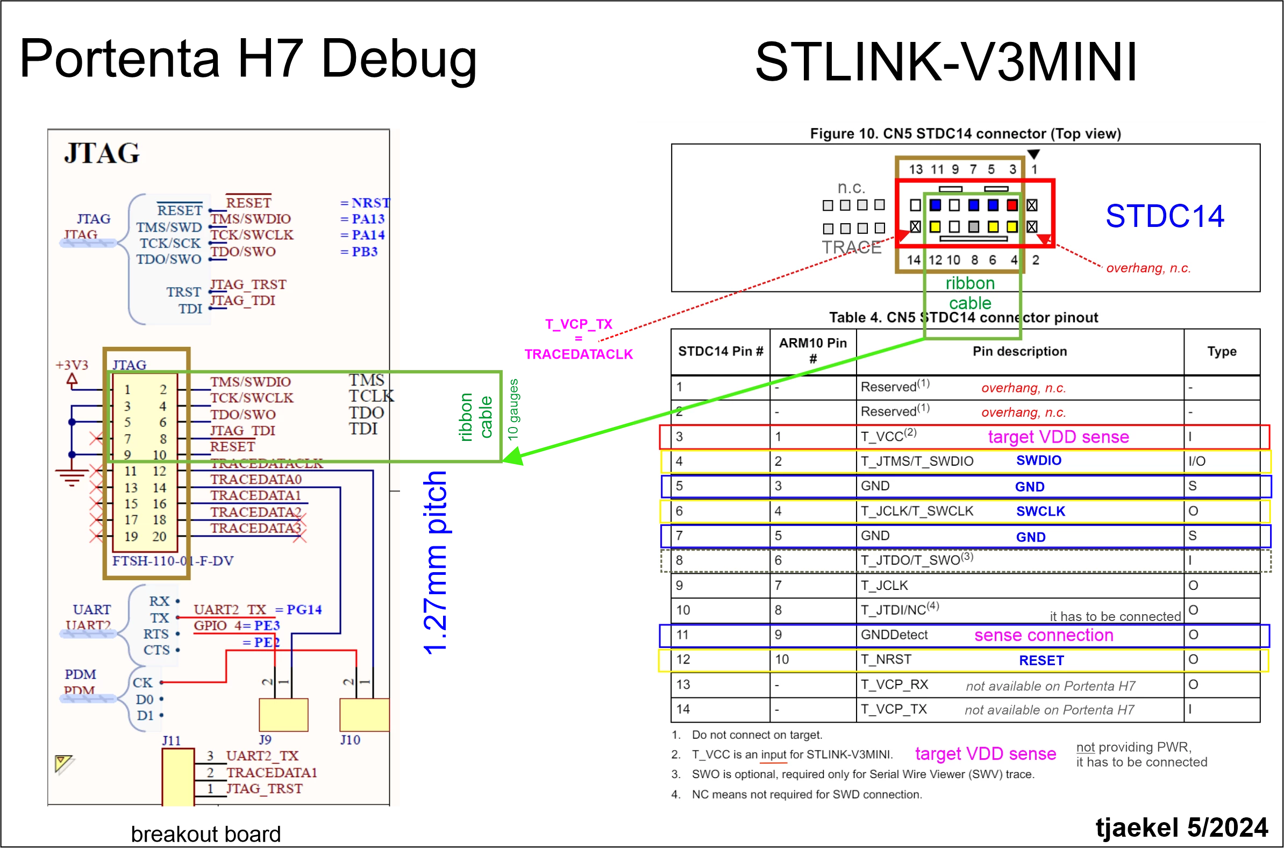Click the grey 'TRACE' label beside connector
The width and height of the screenshot is (1284, 848).
852,247
